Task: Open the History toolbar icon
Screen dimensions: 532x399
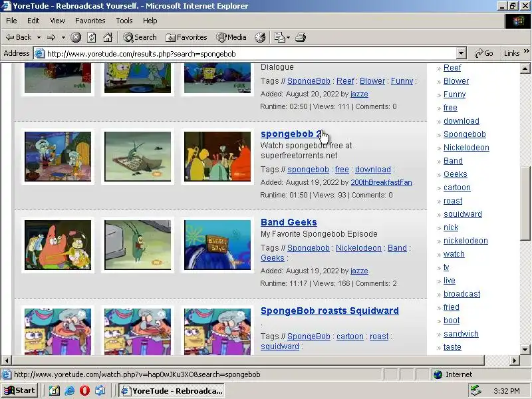Action: coord(260,37)
